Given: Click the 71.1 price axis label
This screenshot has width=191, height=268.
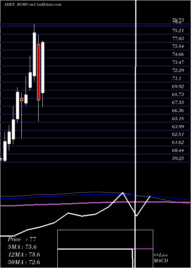Looking at the screenshot, I should 176,78.
